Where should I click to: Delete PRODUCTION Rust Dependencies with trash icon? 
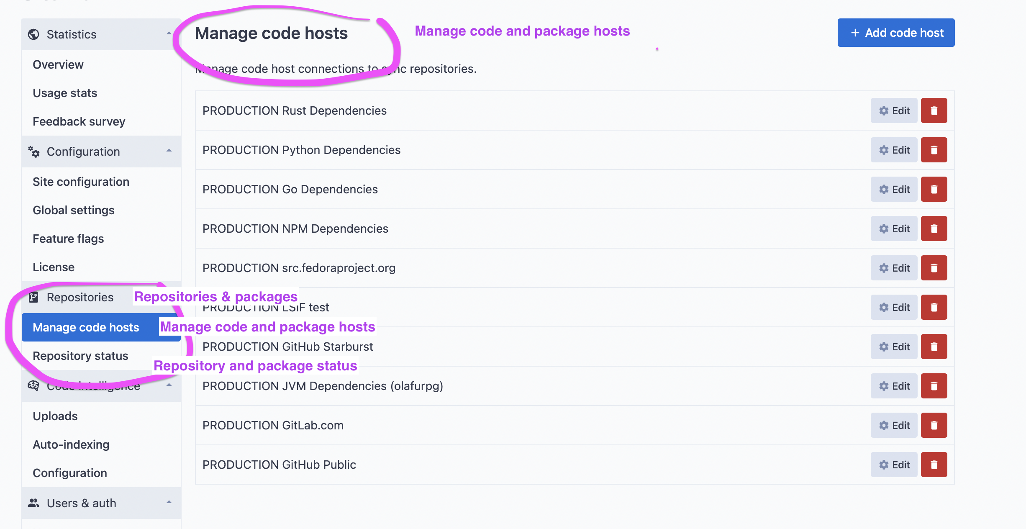point(934,110)
